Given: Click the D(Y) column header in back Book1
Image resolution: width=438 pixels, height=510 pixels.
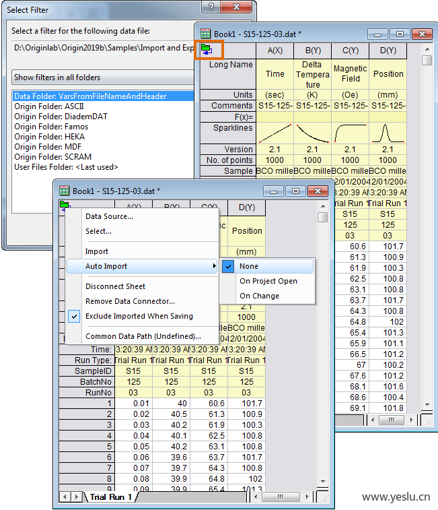Looking at the screenshot, I should click(x=388, y=51).
